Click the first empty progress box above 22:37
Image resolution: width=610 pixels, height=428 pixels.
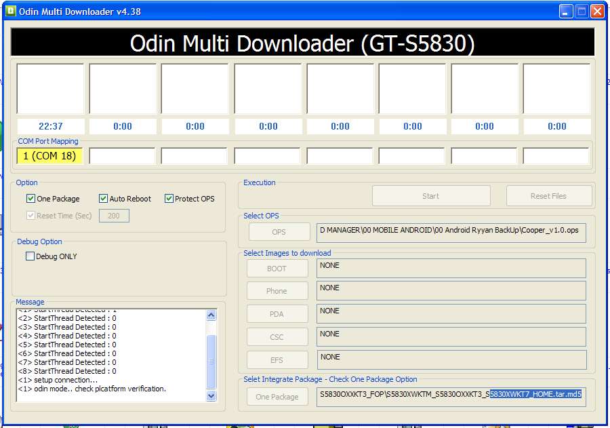pos(50,89)
